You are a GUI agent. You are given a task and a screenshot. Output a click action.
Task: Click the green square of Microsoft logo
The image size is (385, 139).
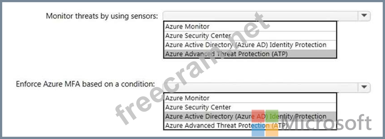pyautogui.click(x=272, y=116)
